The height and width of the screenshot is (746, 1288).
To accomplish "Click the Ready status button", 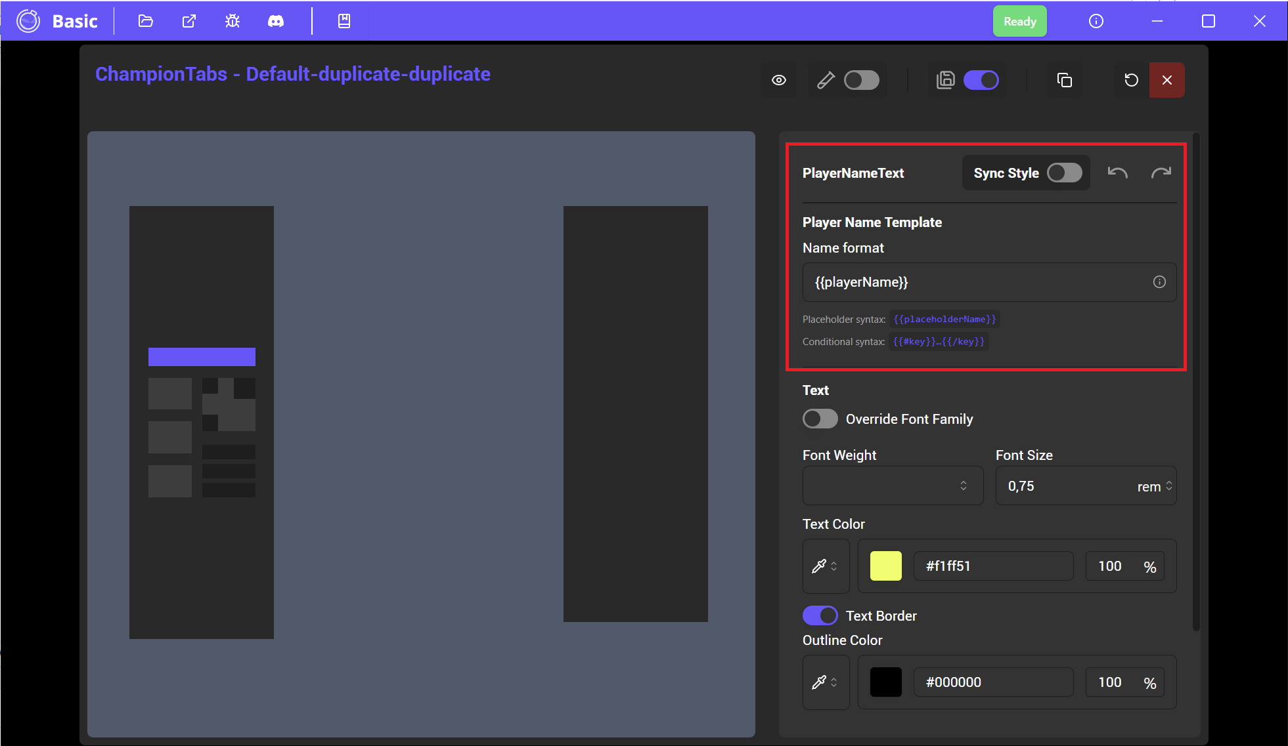I will pyautogui.click(x=1019, y=21).
